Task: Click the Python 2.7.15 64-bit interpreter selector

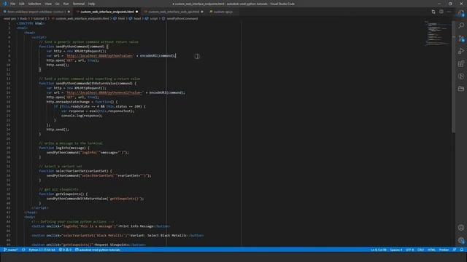Action: pyautogui.click(x=42, y=250)
